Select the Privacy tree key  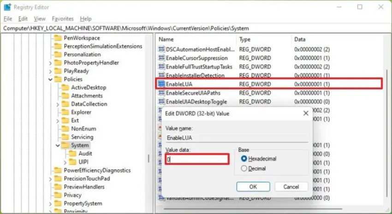[x=72, y=195]
